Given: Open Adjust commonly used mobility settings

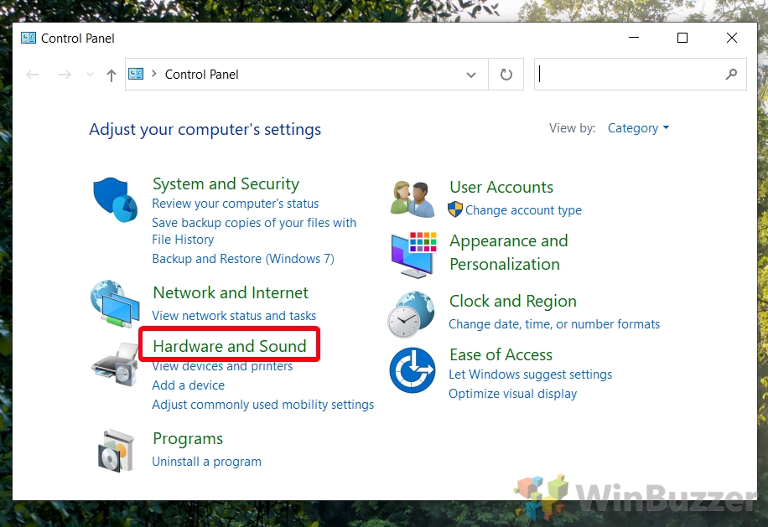Looking at the screenshot, I should (x=263, y=405).
